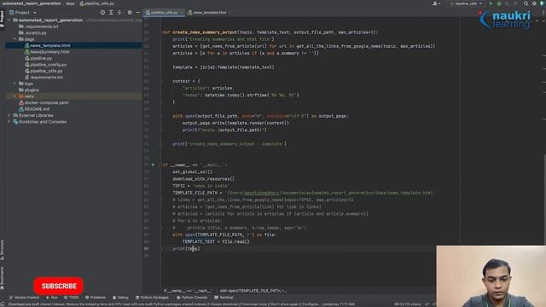
Task: Open the Version Control tool window
Action: (24, 298)
